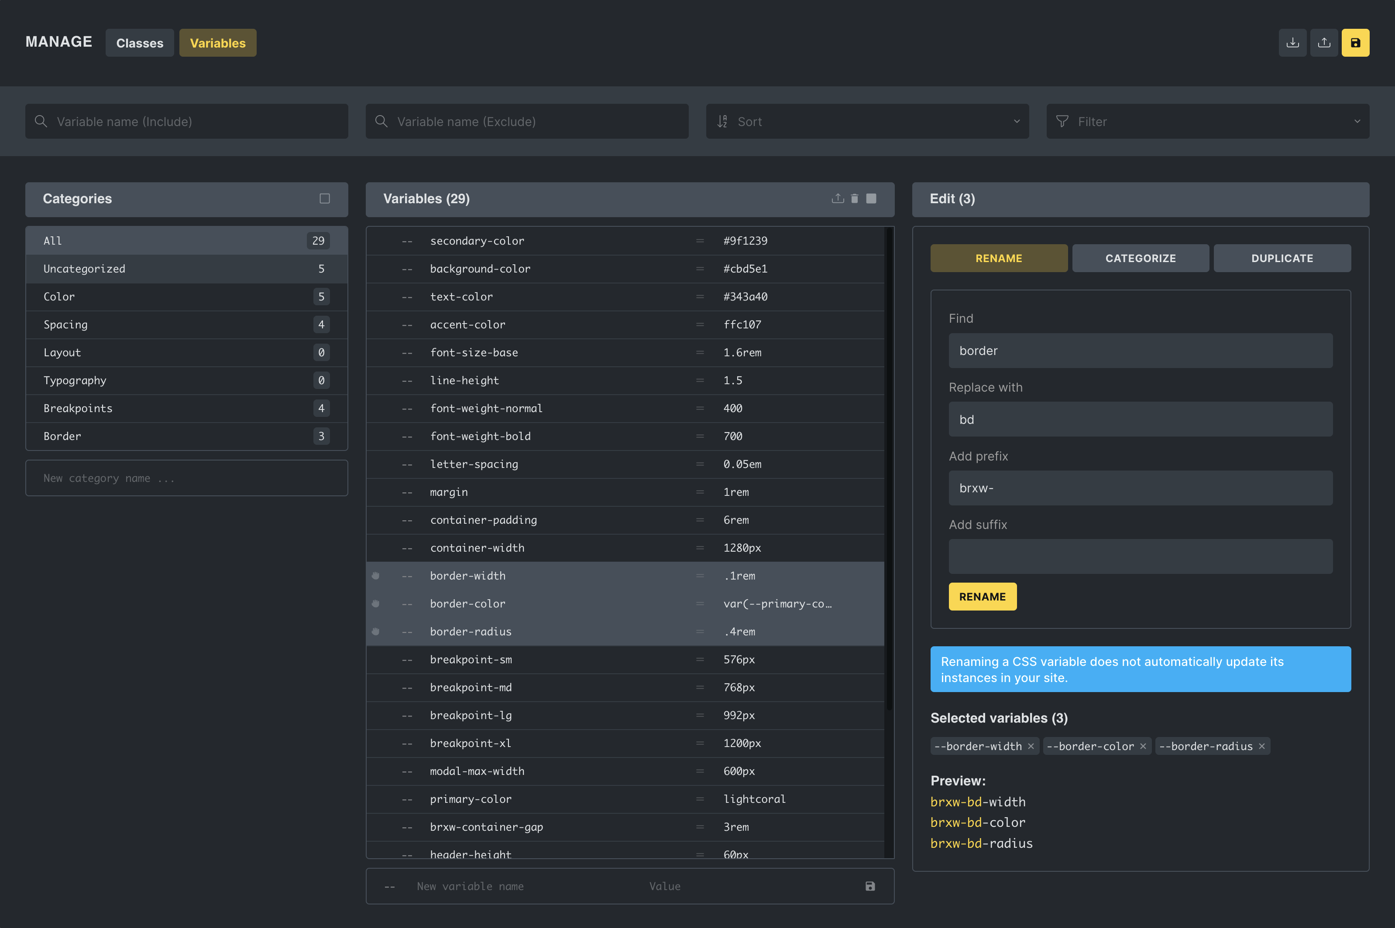Click the yellow save icon button

[x=1355, y=43]
